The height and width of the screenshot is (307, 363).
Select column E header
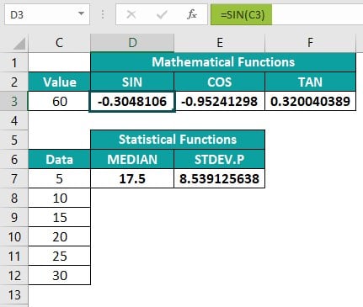pos(220,43)
